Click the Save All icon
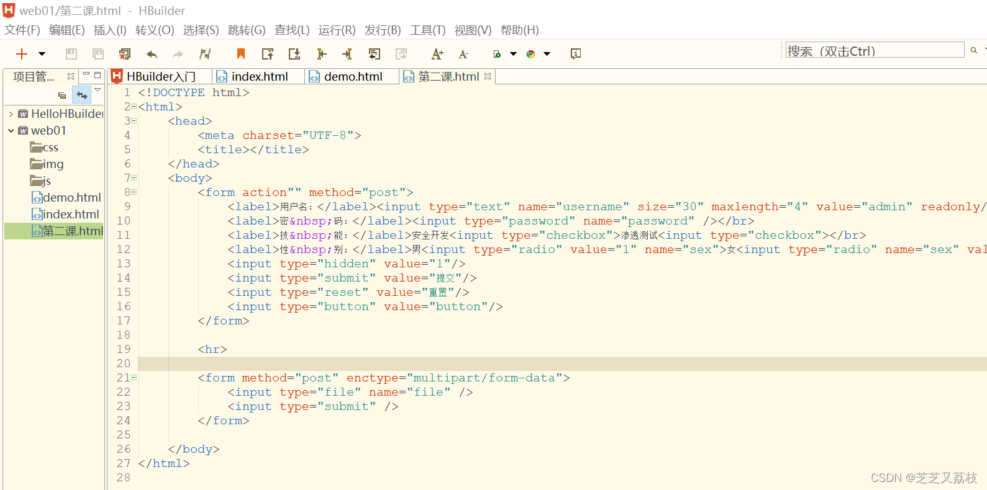Image resolution: width=987 pixels, height=490 pixels. coord(98,54)
